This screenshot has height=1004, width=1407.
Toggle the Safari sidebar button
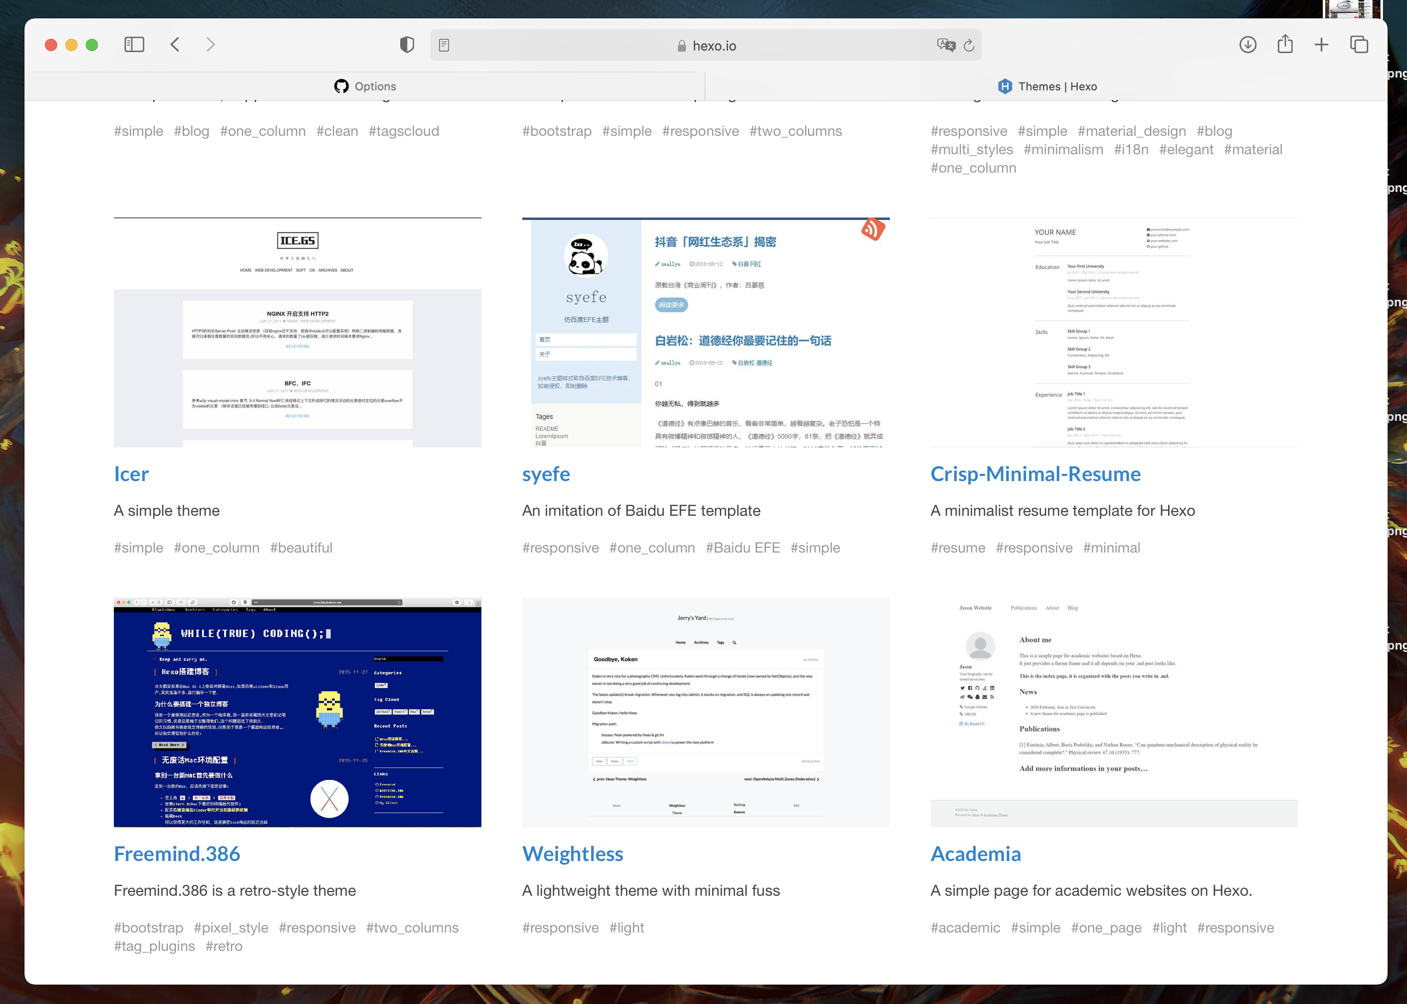134,44
